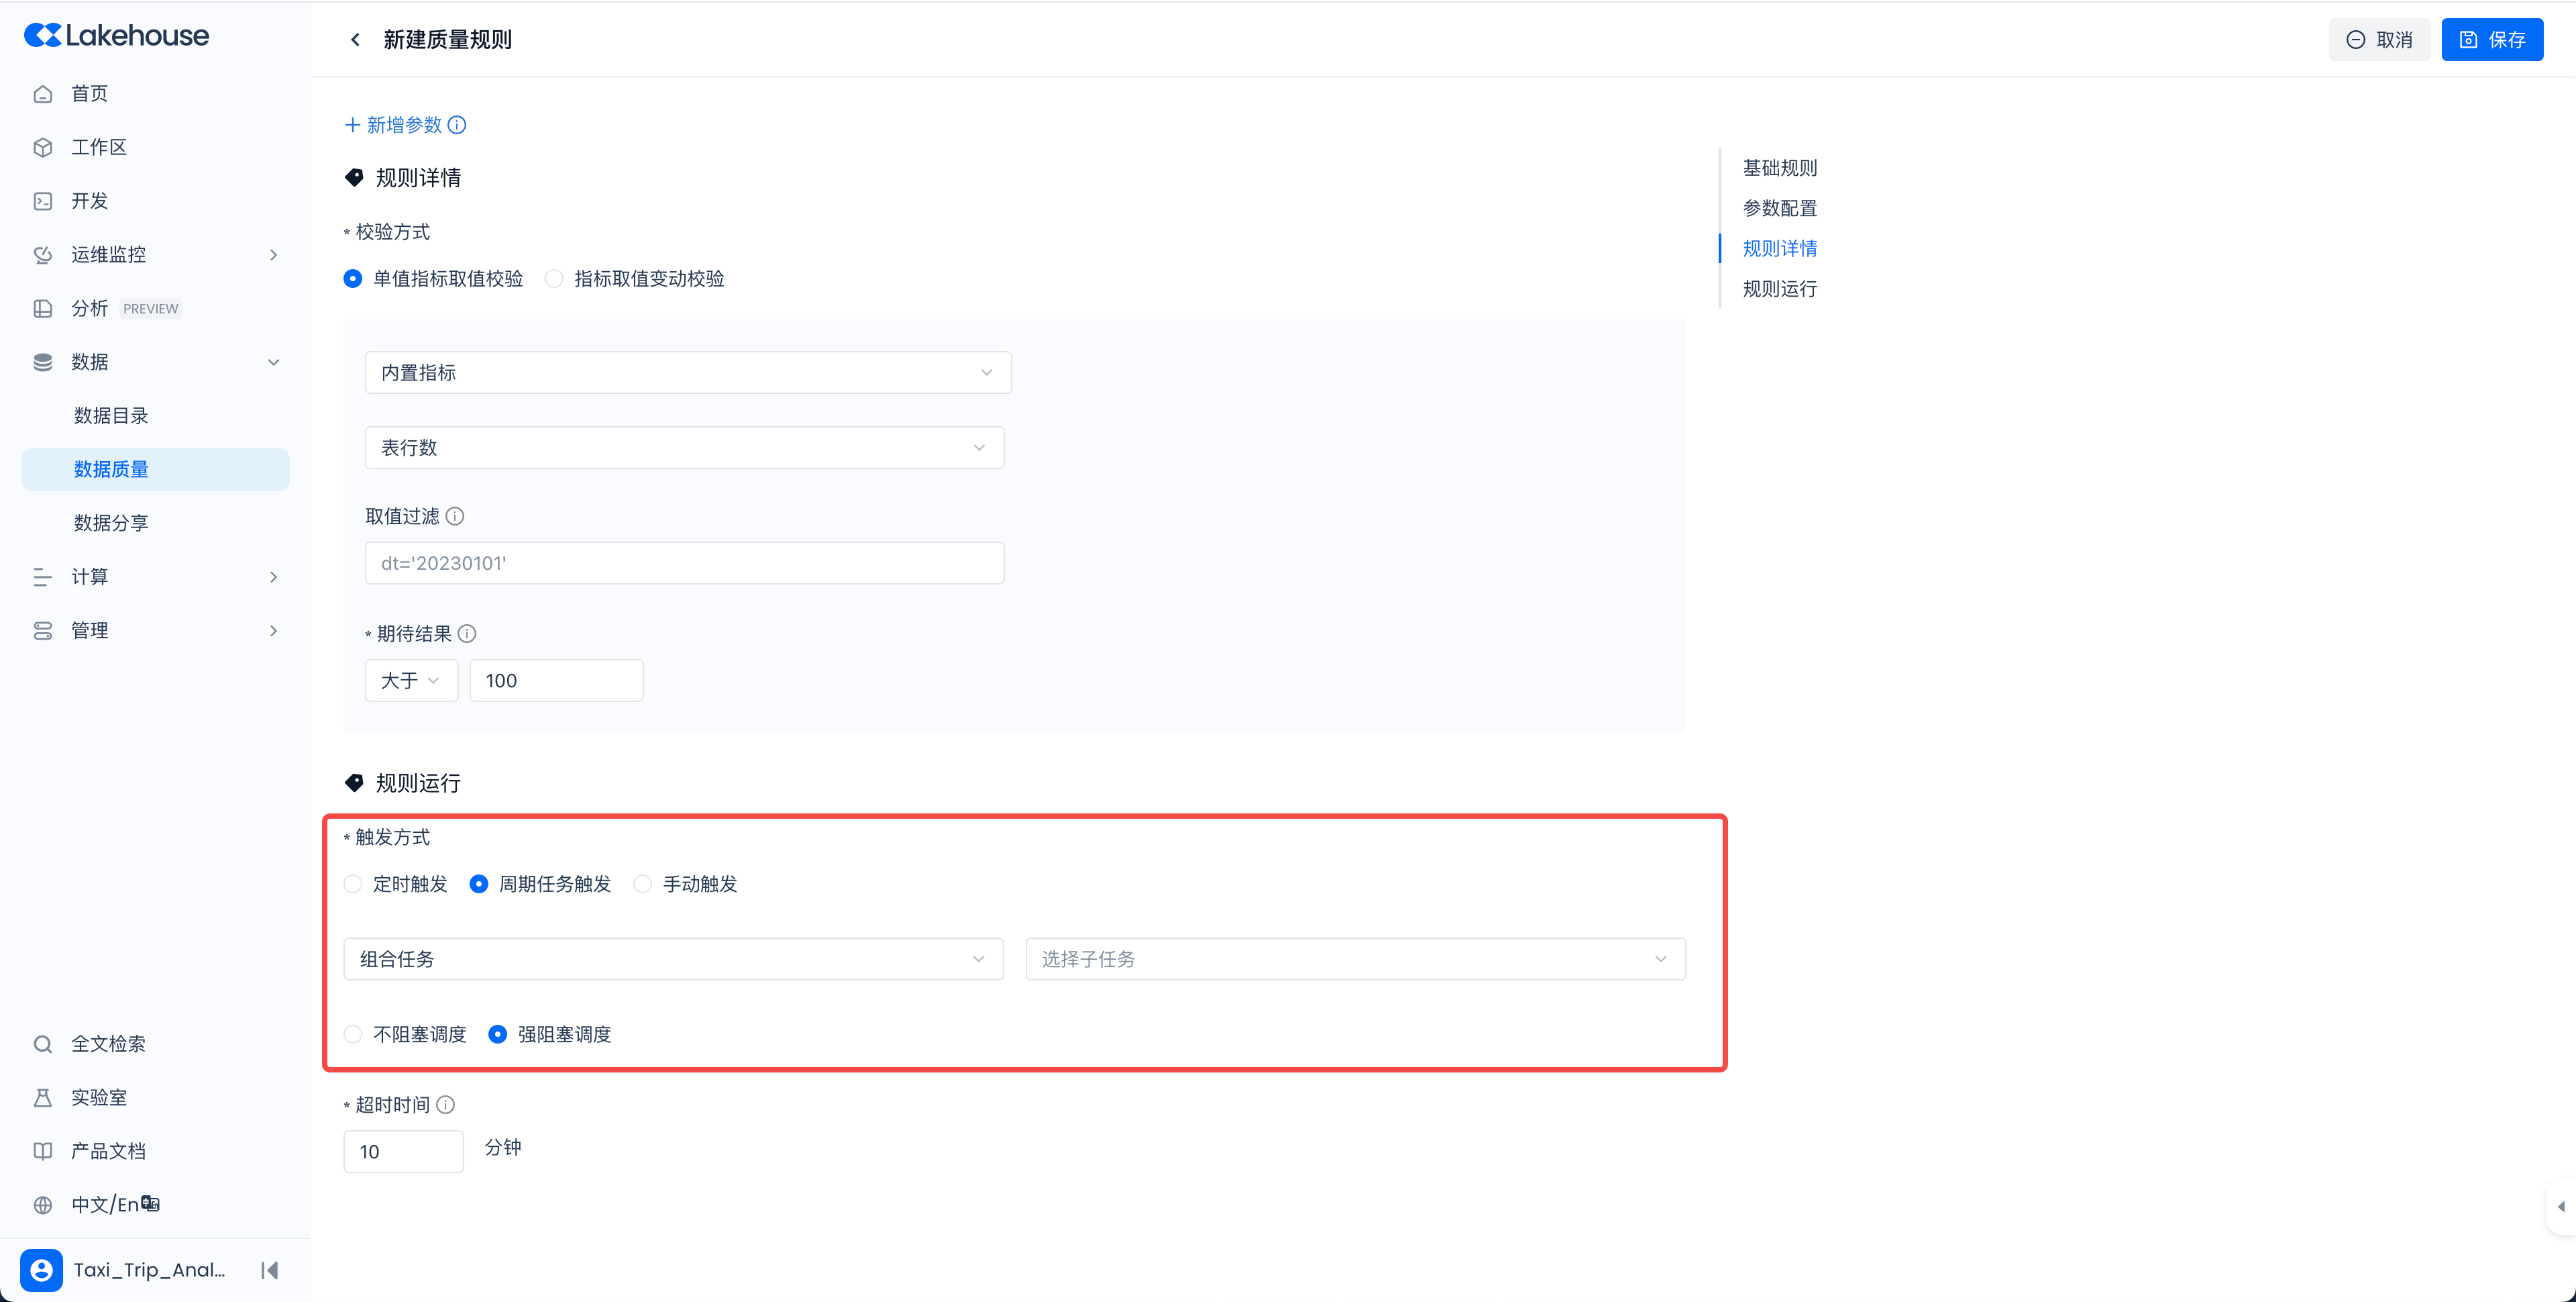The height and width of the screenshot is (1302, 2576).
Task: Click the info icon next to 新增参数
Action: 457,125
